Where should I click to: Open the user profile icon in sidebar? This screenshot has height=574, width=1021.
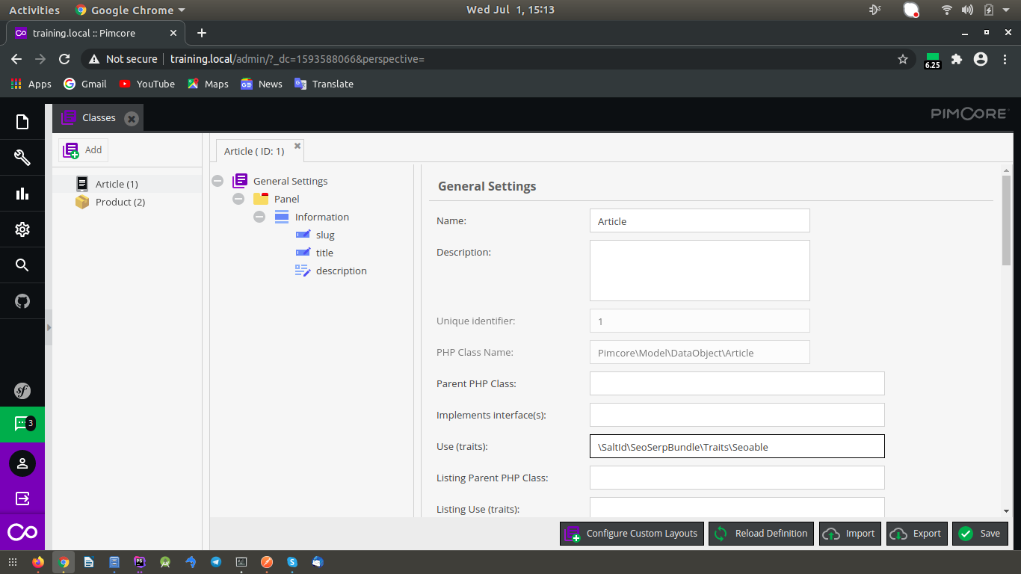(22, 463)
